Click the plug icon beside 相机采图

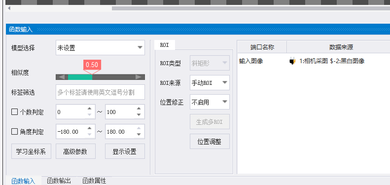(292, 61)
